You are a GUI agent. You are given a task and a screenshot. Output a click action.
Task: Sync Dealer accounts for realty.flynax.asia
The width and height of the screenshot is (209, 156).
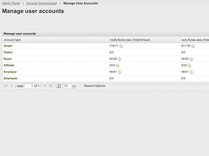point(121,46)
